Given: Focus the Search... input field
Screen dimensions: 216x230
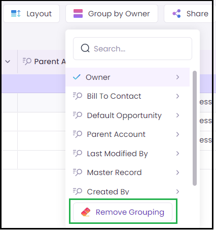Looking at the screenshot, I should click(132, 48).
